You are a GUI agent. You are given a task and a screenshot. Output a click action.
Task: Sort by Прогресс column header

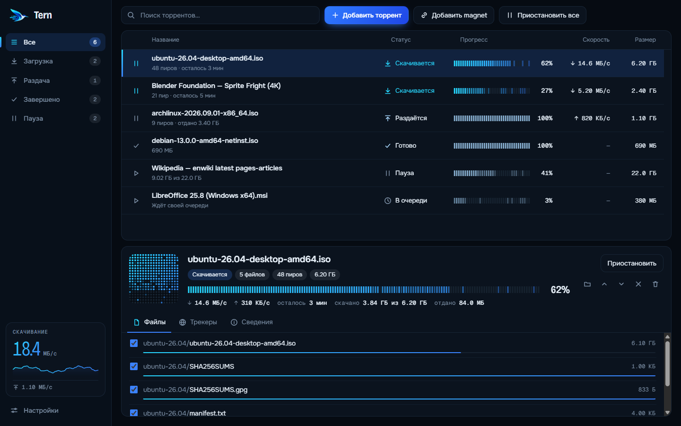point(474,40)
